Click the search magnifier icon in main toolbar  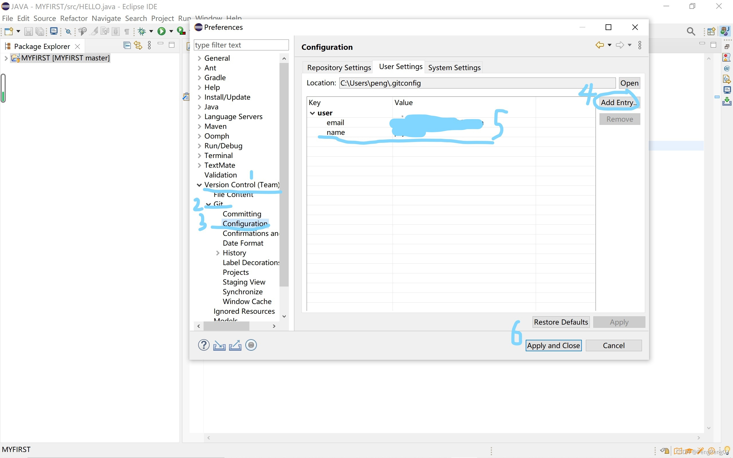click(x=691, y=31)
